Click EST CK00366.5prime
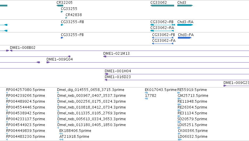The image size is (249, 141). click(x=193, y=131)
